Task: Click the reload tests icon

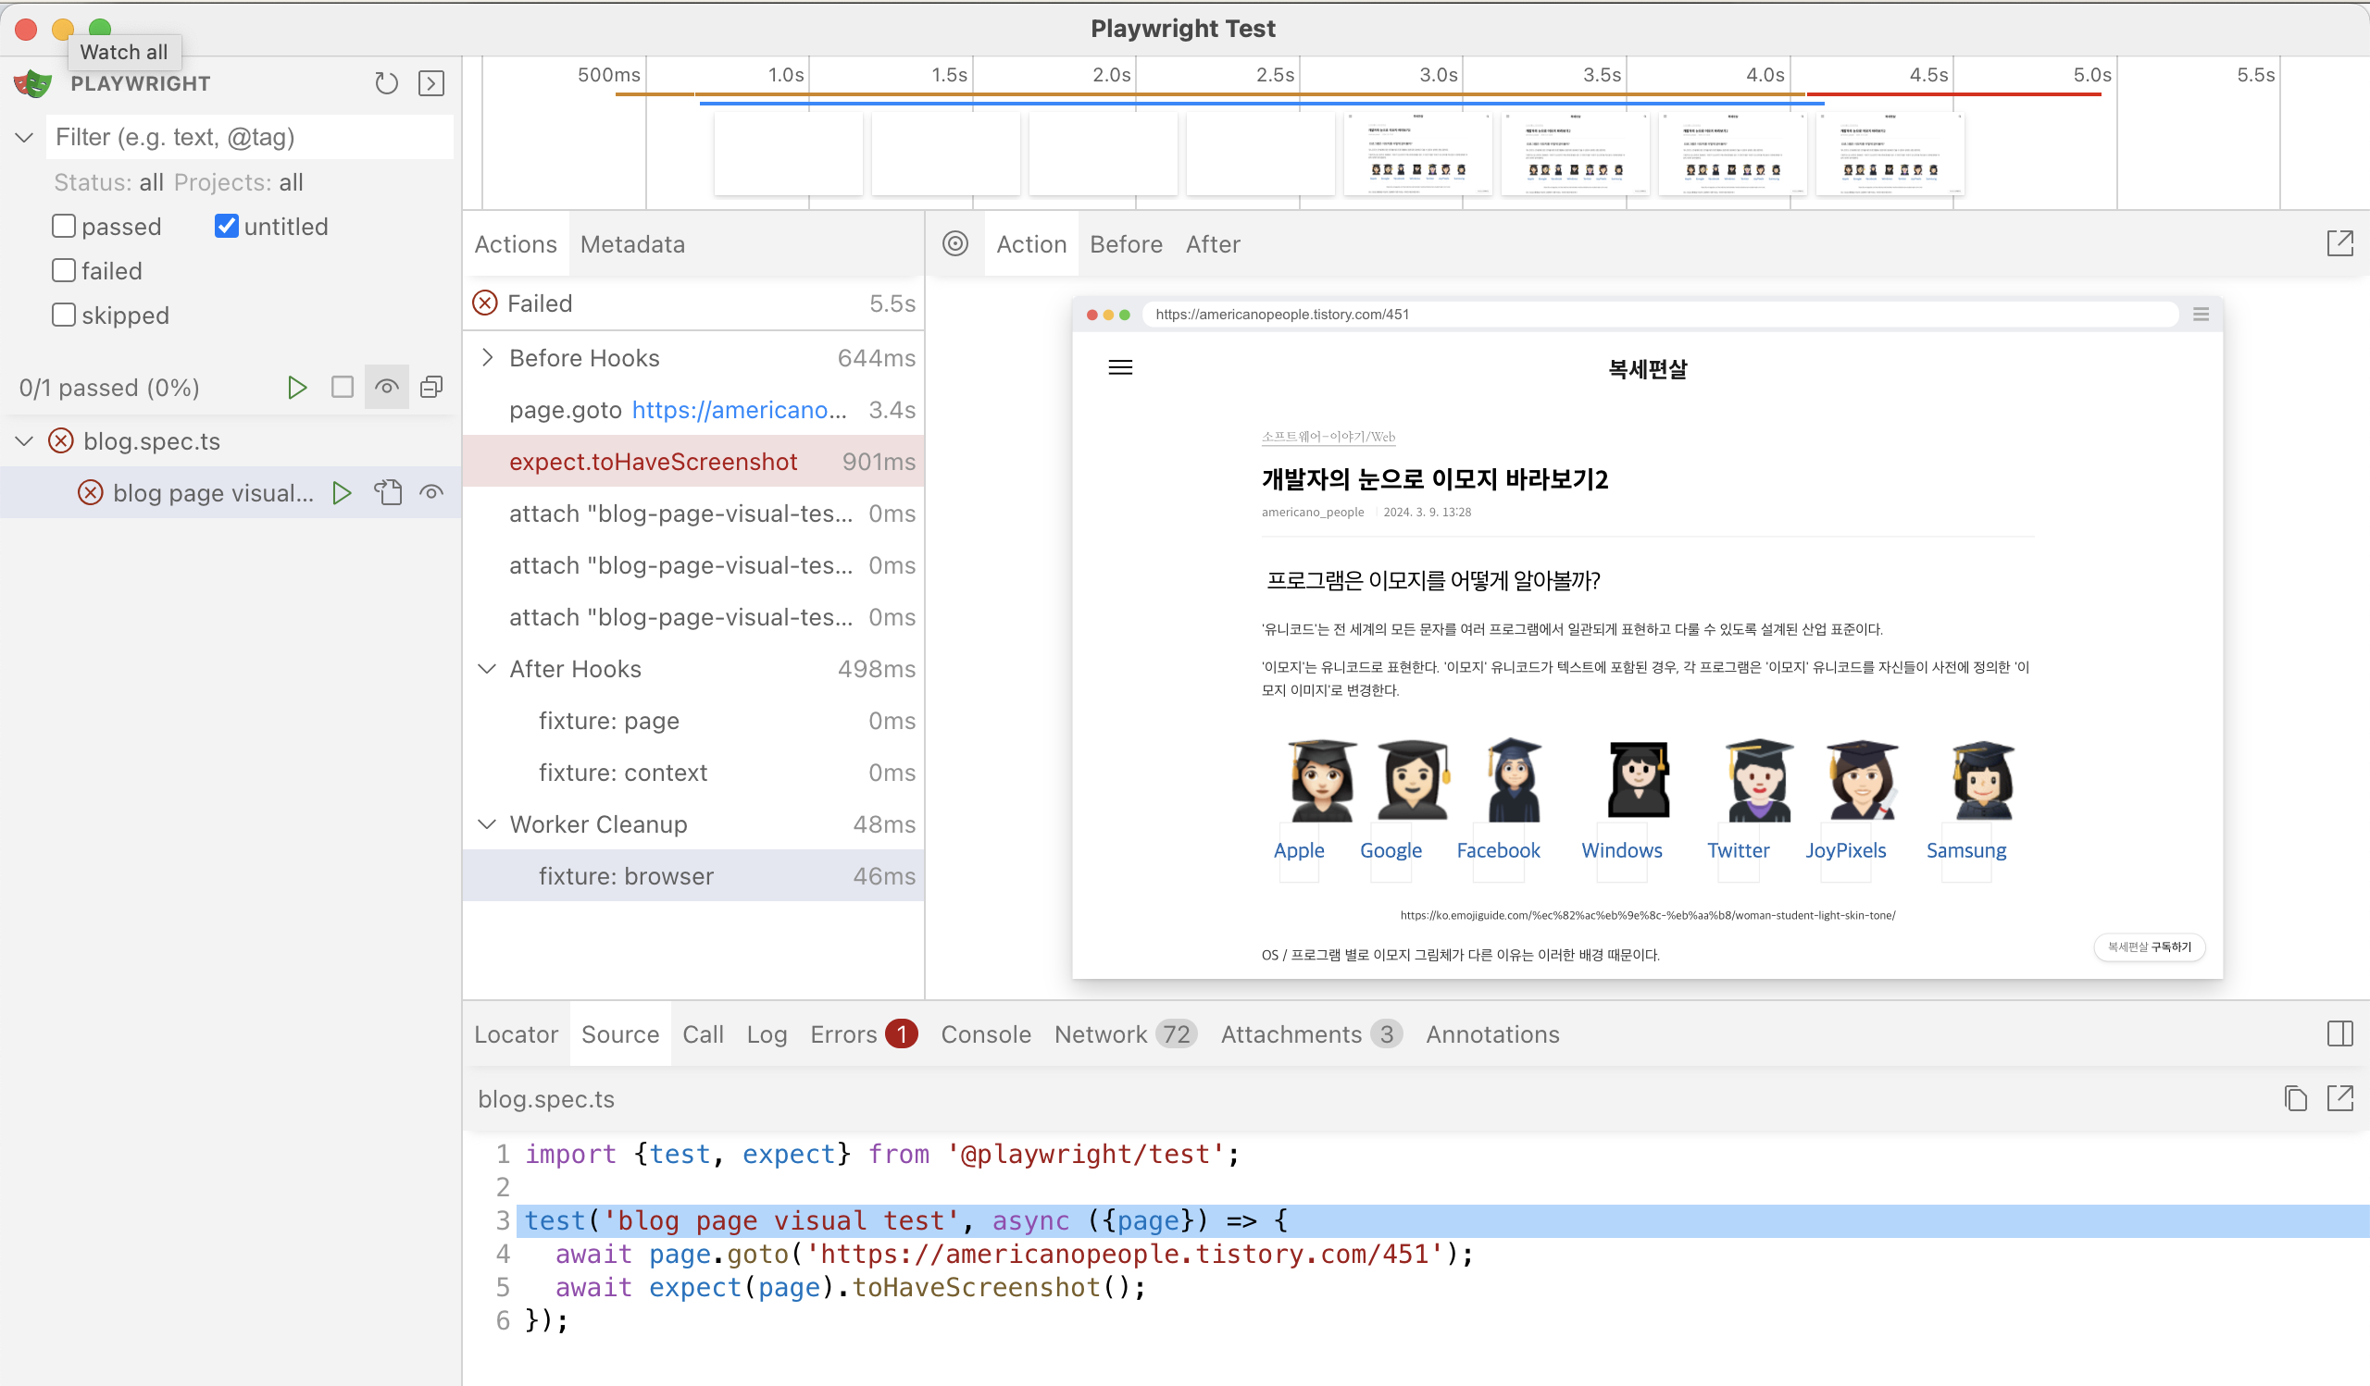Action: 386,83
